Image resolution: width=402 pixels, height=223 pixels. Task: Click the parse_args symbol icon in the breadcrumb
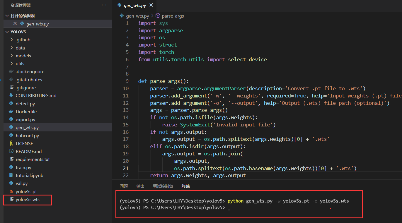click(x=158, y=16)
